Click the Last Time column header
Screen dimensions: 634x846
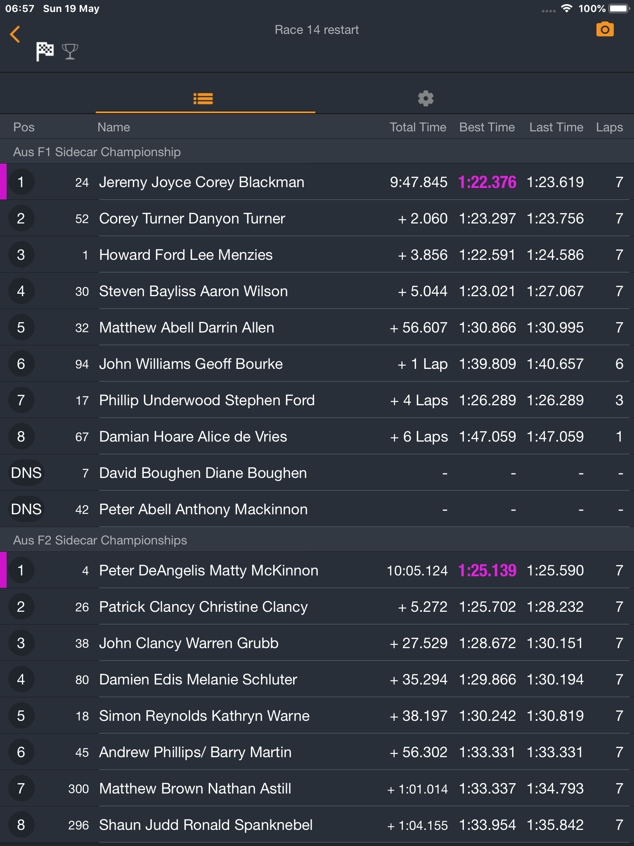pos(556,127)
